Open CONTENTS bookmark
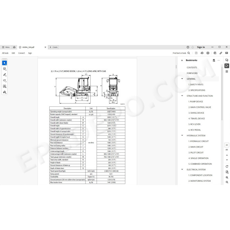 [x=192, y=67]
